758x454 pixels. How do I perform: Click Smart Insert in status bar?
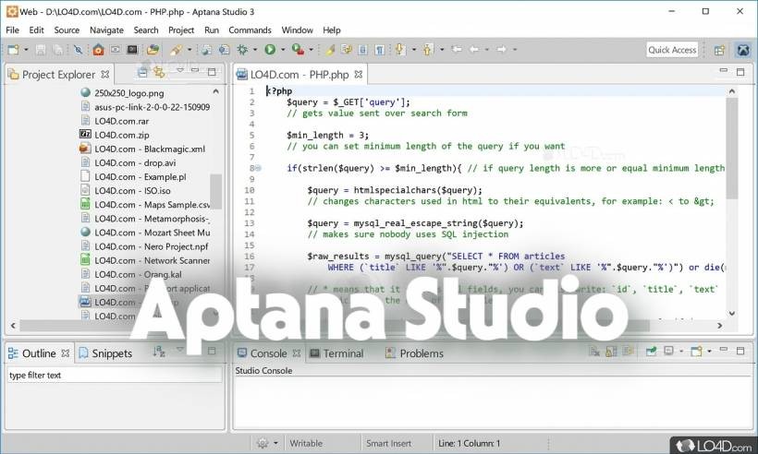point(388,443)
